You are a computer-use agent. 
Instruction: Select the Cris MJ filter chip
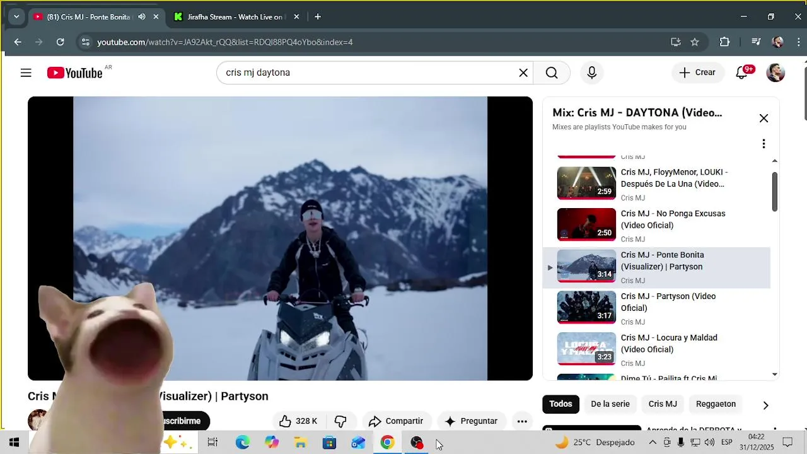(x=663, y=404)
